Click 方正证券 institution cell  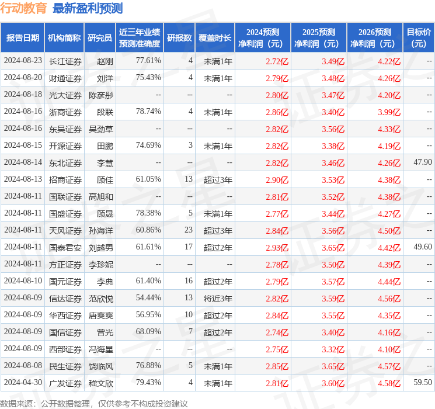tap(65, 265)
